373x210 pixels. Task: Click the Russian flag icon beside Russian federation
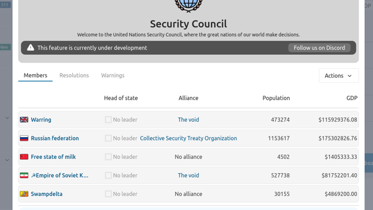24,138
